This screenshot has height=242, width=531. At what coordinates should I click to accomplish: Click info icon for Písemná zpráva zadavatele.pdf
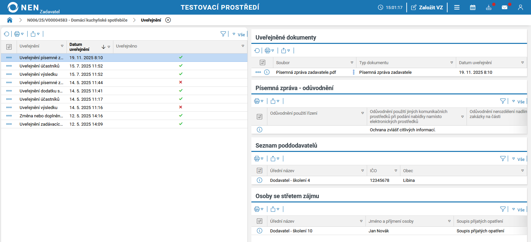coord(267,72)
